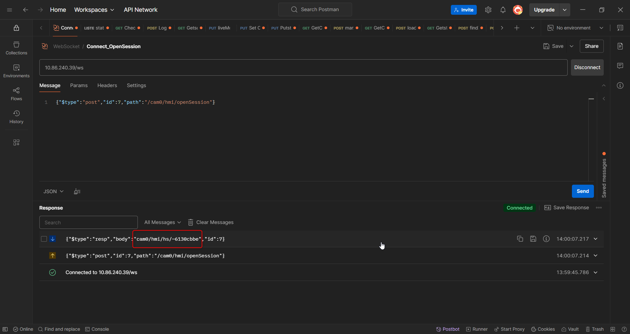
Task: Open Cookies from the status bar
Action: pos(543,329)
